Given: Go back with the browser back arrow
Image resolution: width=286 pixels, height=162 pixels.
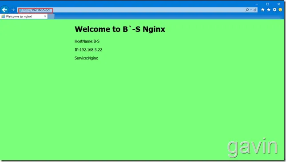Looking at the screenshot, I should 4,10.
